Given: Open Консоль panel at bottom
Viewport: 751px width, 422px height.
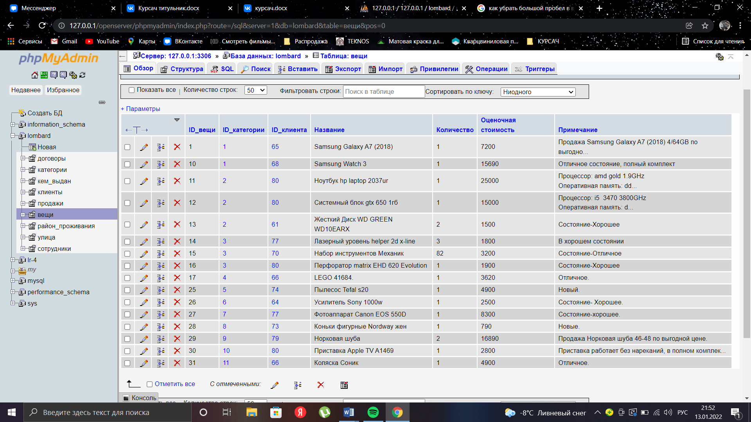Looking at the screenshot, I should point(140,398).
